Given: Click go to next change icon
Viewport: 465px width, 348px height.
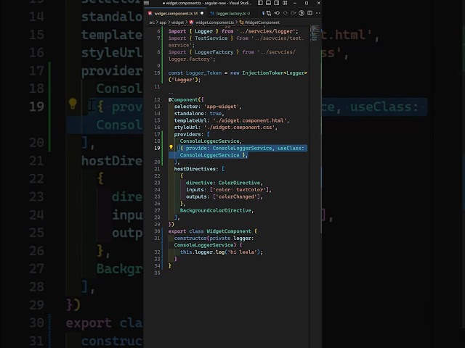Looking at the screenshot, I should pyautogui.click(x=294, y=13).
